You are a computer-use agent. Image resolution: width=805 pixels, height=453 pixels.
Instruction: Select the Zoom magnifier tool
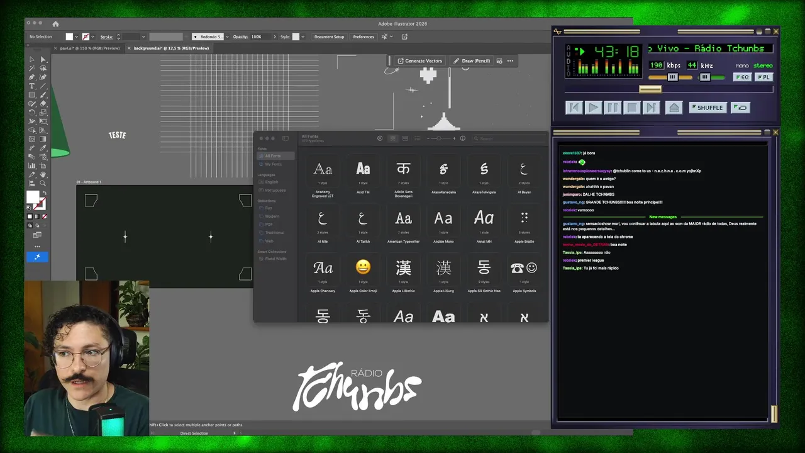click(x=43, y=182)
